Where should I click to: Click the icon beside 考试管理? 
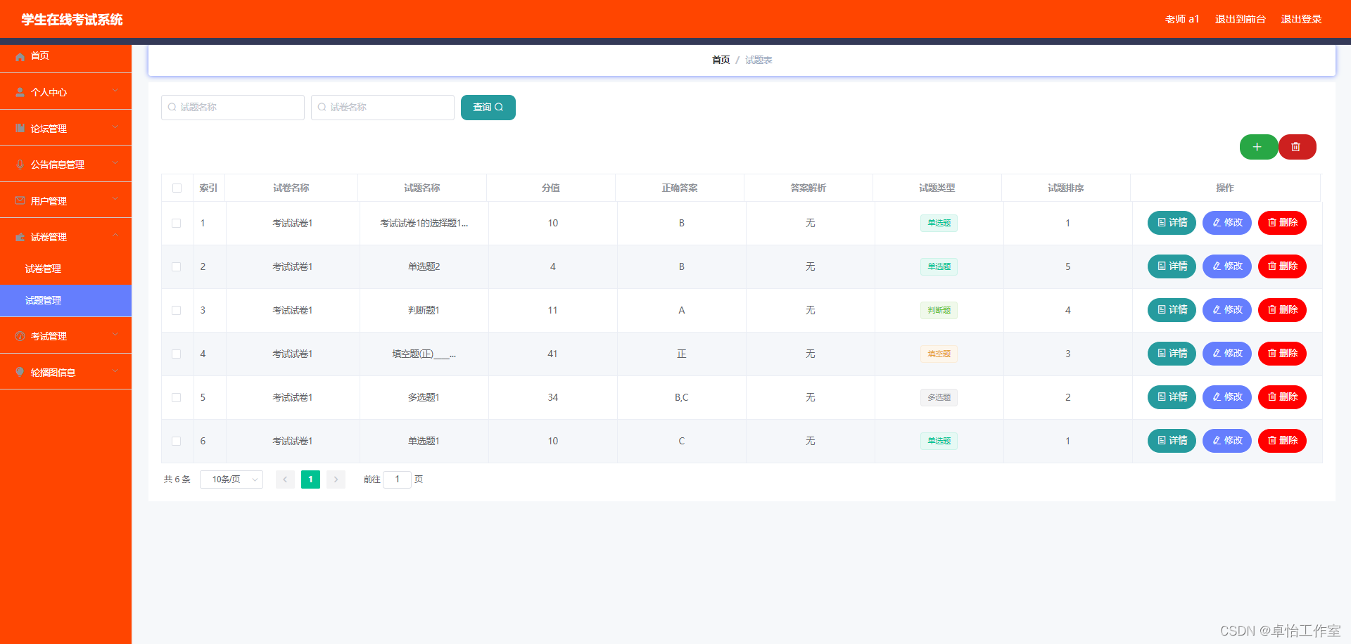pyautogui.click(x=20, y=336)
